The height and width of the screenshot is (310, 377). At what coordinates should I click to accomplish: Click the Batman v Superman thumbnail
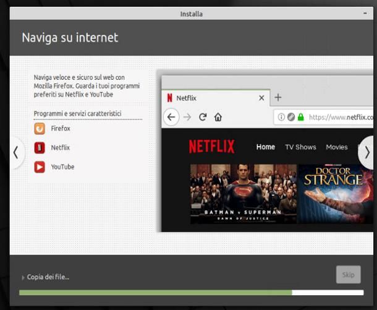pyautogui.click(x=244, y=194)
